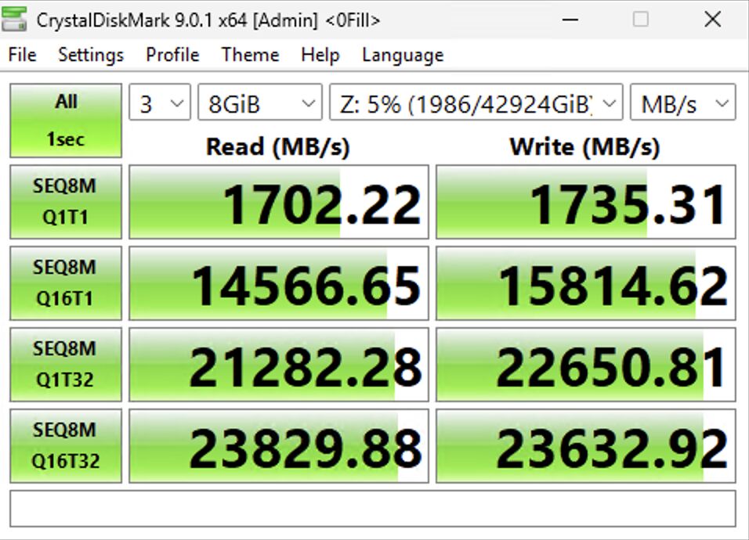Open the test count dropdown showing 3
Image resolution: width=749 pixels, height=540 pixels.
(x=158, y=102)
